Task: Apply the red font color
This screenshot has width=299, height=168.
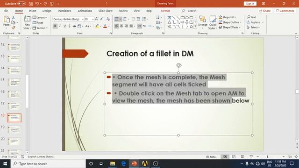Action: pyautogui.click(x=105, y=26)
